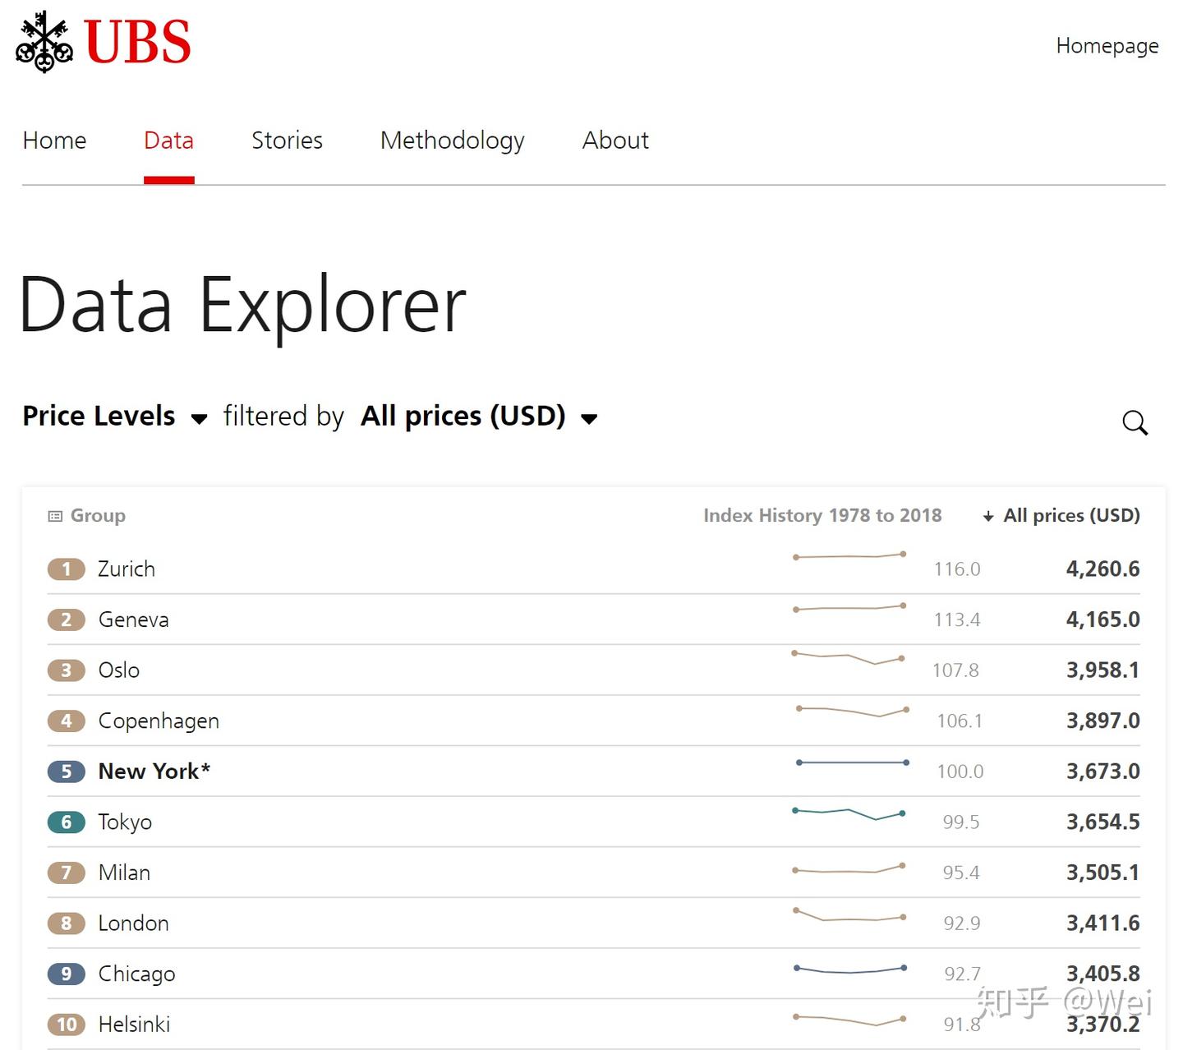
Task: Click Zurich's index value 116.0
Action: [957, 569]
